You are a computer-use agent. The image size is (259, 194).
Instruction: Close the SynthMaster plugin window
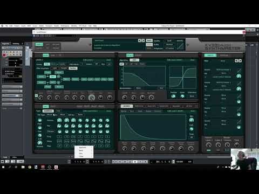[244, 32]
